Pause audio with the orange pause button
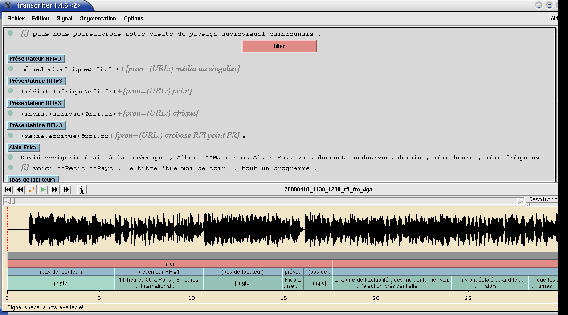 pos(32,190)
